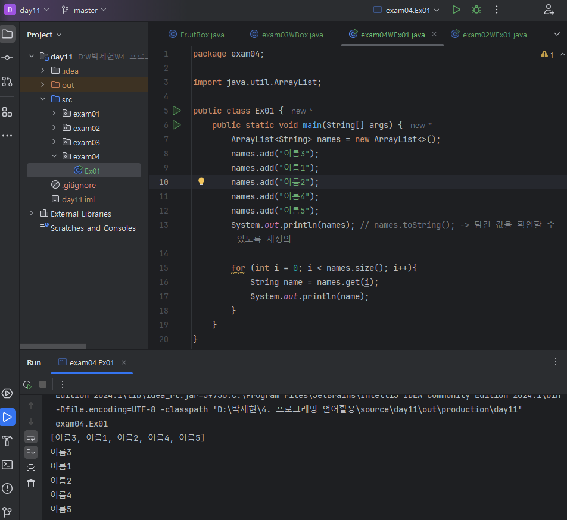
Task: Open the master branch dropdown
Action: pyautogui.click(x=84, y=10)
